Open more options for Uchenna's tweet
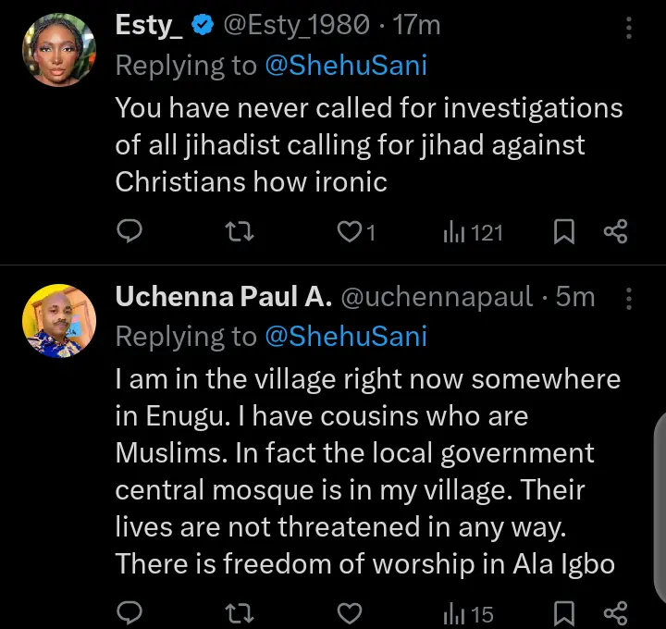Viewport: 666px width, 629px height. click(630, 297)
